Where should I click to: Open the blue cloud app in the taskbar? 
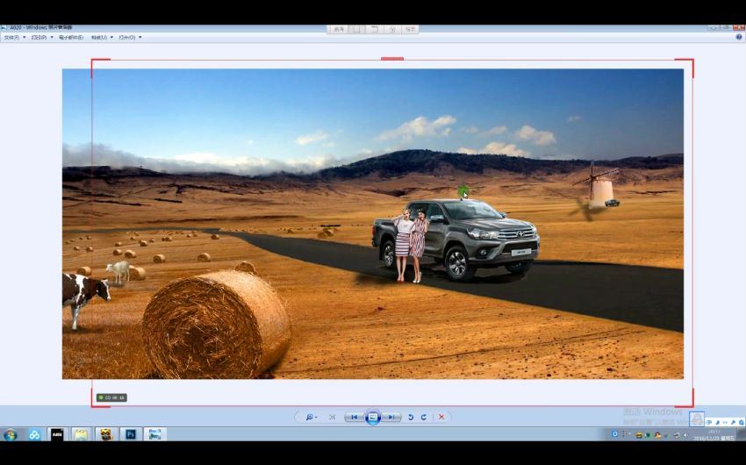[34, 434]
